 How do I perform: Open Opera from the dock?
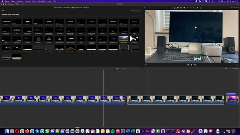click(17, 131)
